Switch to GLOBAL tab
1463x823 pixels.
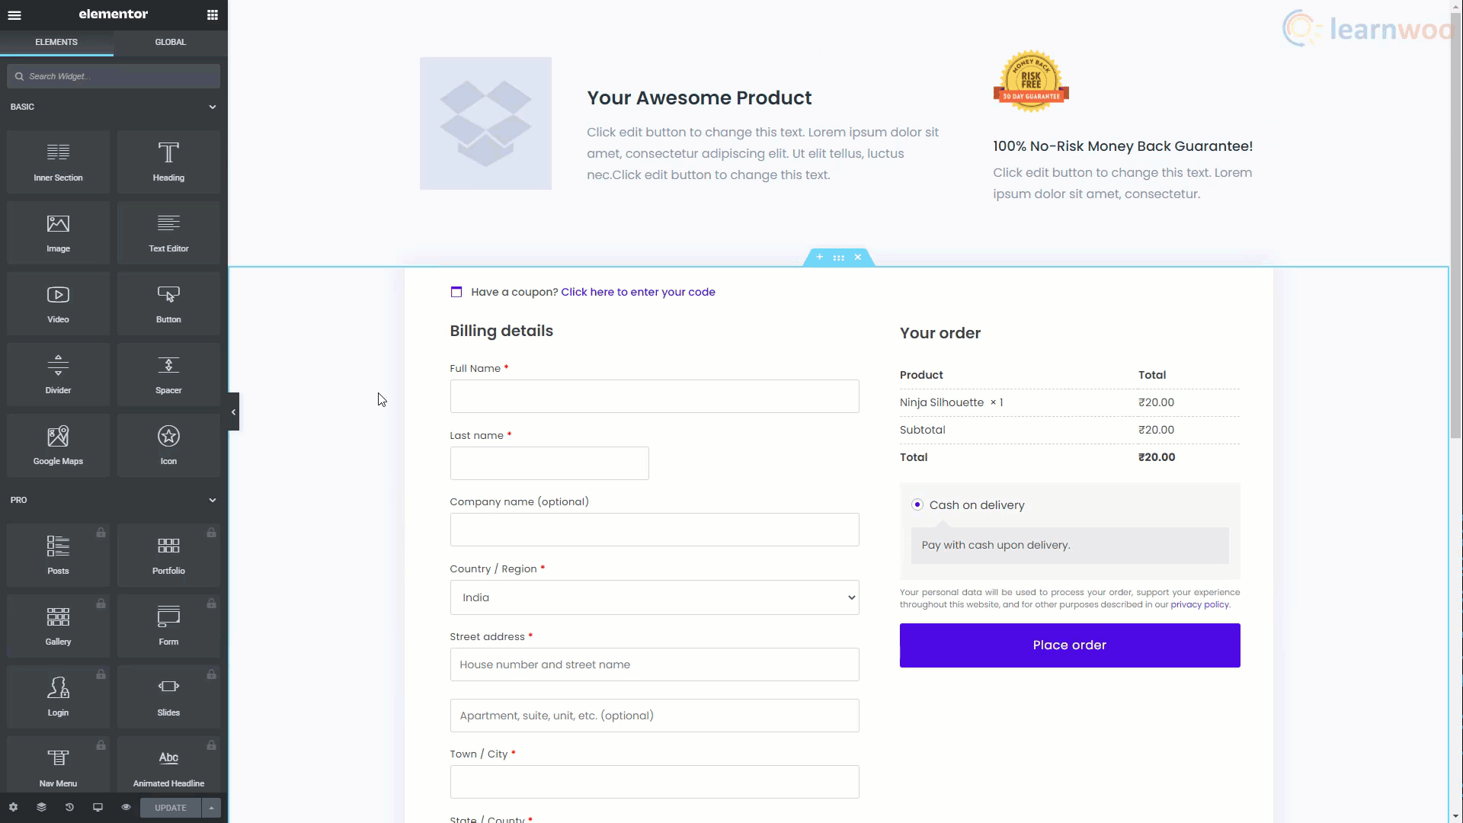click(170, 41)
